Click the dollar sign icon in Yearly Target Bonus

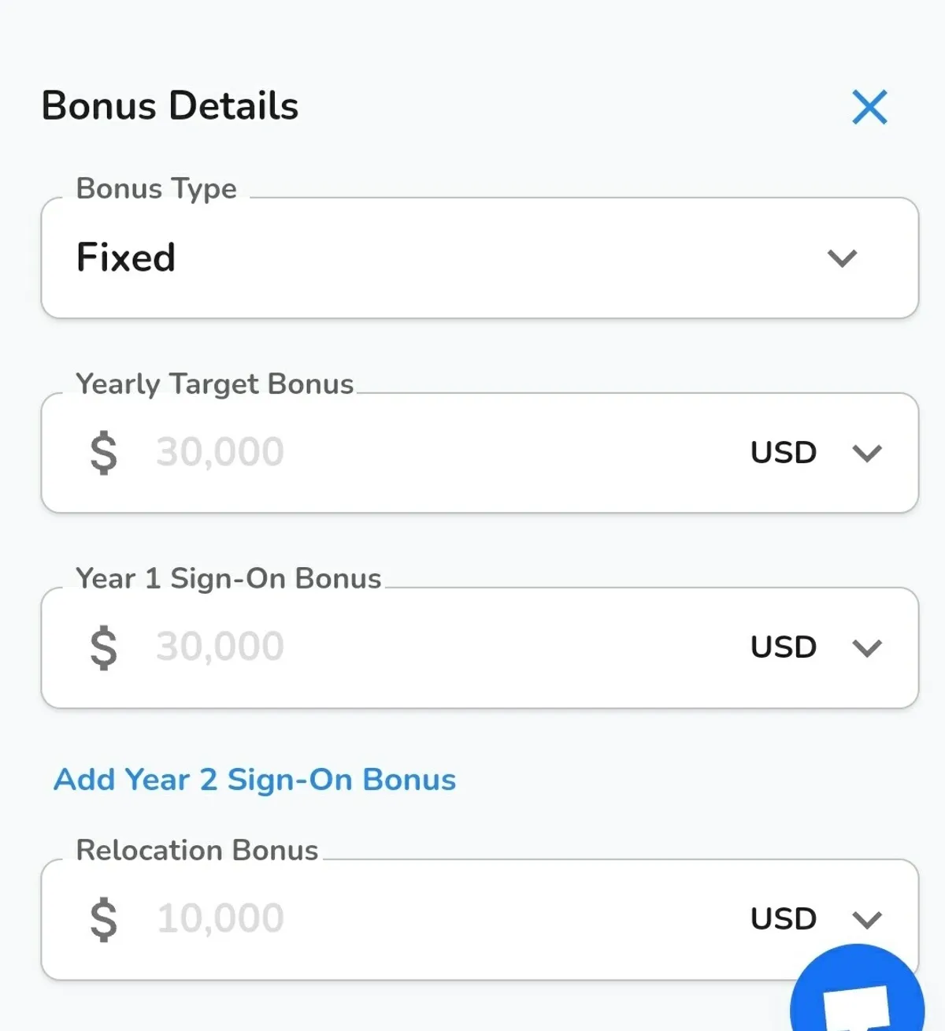(x=104, y=453)
